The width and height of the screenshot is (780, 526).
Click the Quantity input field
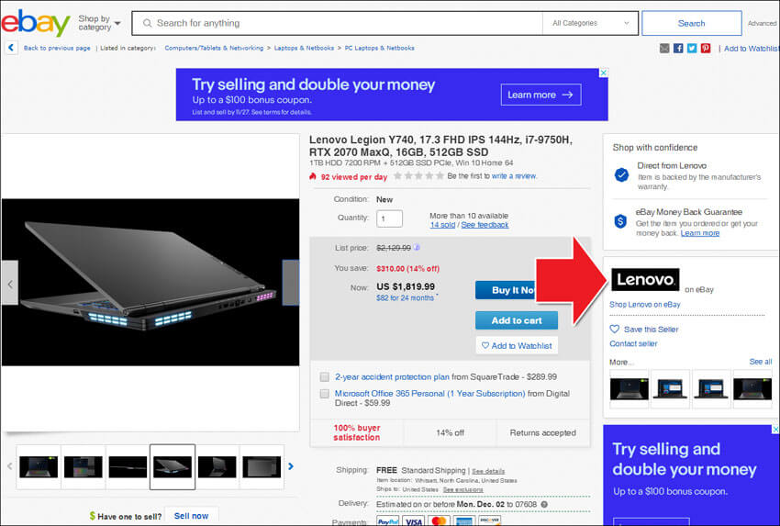pos(389,218)
